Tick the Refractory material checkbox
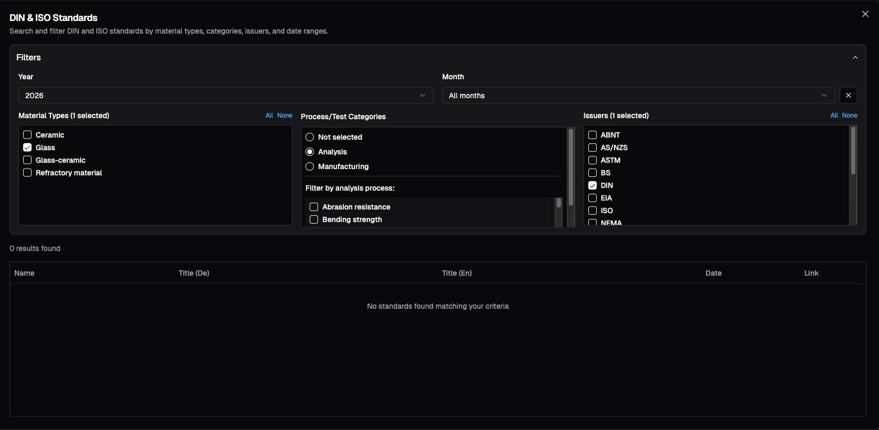The image size is (879, 430). pos(28,173)
